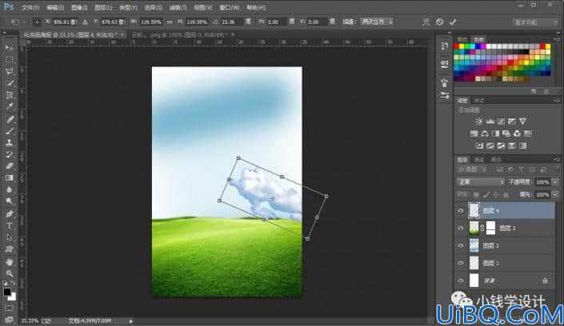This screenshot has width=564, height=326.
Task: Open the 图像(I) menu
Action: click(x=79, y=7)
